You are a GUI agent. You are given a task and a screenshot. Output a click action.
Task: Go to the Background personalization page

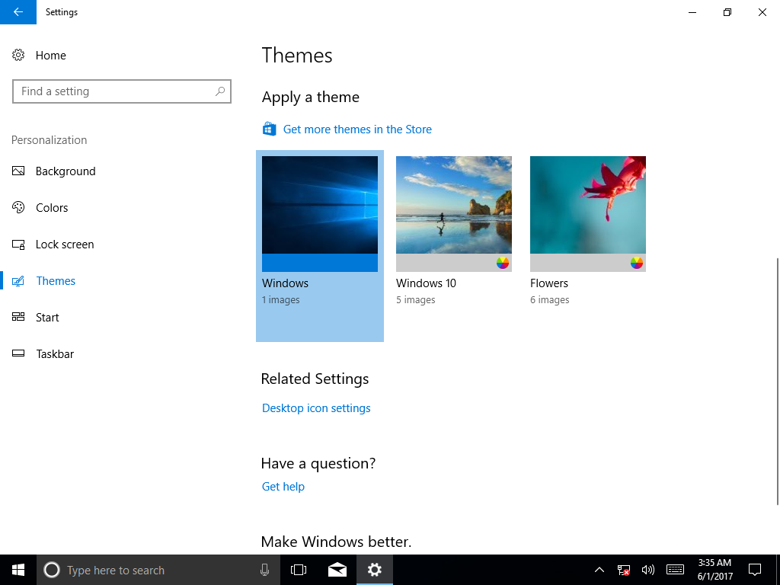(x=66, y=171)
